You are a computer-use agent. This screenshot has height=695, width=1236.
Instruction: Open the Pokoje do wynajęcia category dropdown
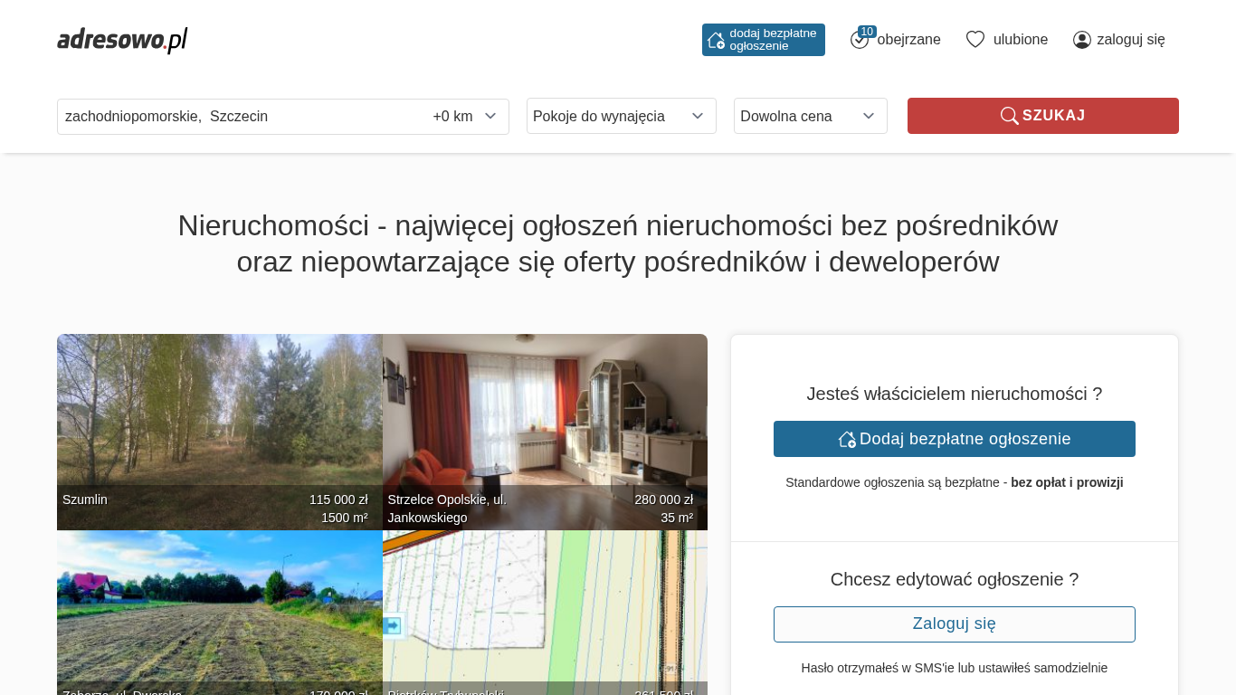[621, 117]
